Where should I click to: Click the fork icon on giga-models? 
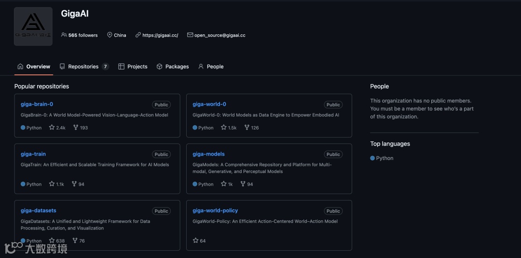(x=243, y=184)
